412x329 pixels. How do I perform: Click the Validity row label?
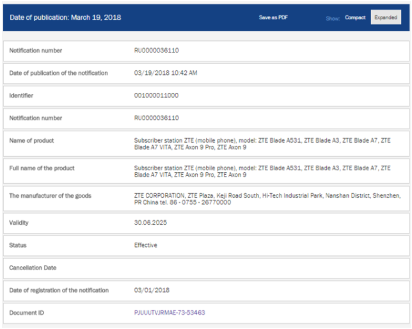click(19, 223)
